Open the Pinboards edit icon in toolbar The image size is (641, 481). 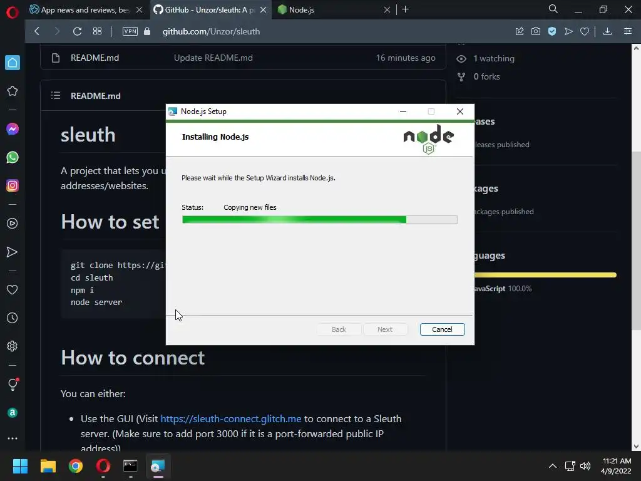(520, 31)
